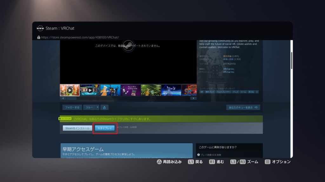
Task: Click the Steam library ownership notice text
Action: 113,119
